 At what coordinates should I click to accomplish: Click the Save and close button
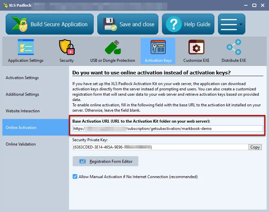tap(128, 24)
